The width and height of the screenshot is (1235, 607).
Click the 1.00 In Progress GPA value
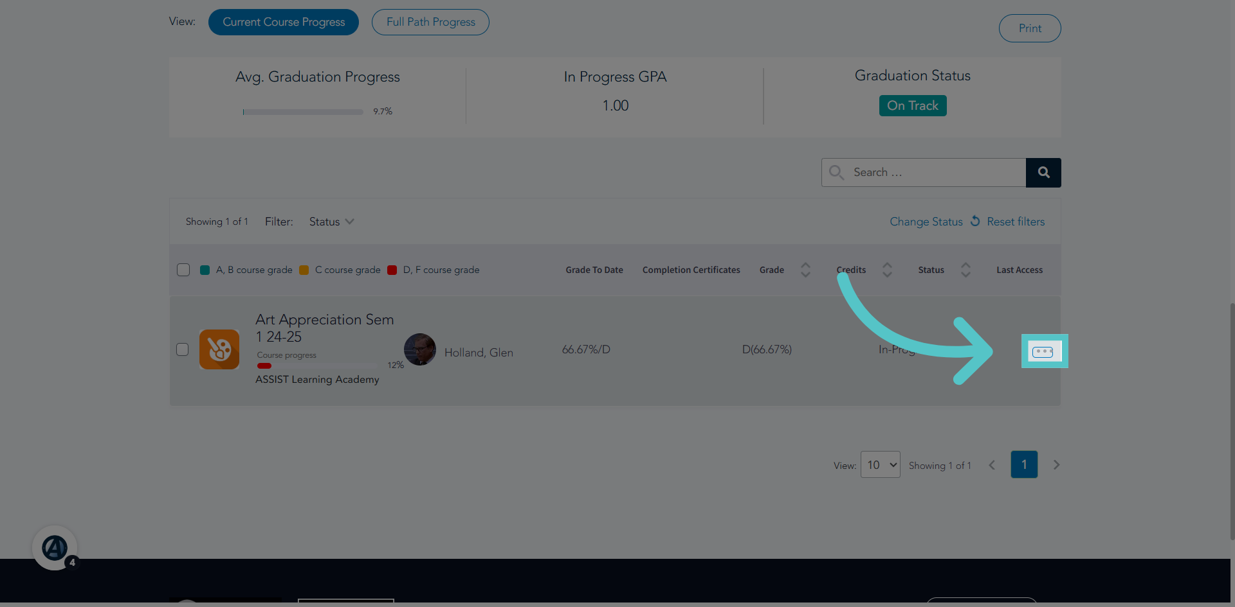point(616,106)
